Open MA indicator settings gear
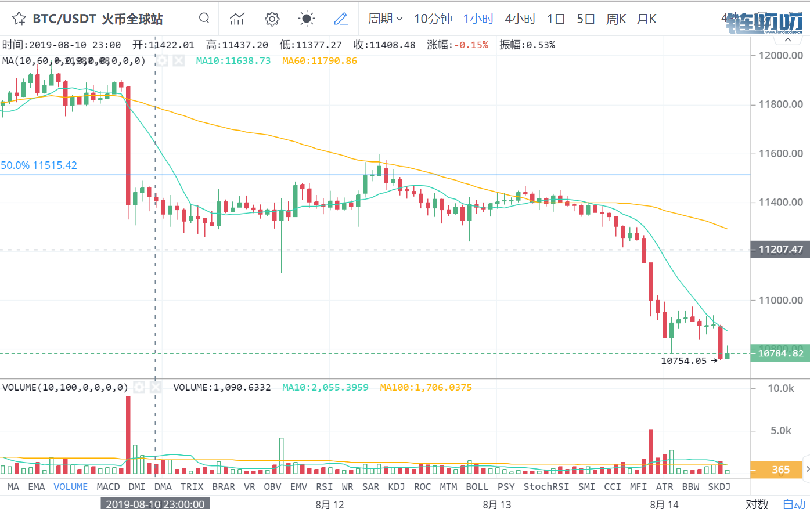The width and height of the screenshot is (810, 509). coord(163,60)
